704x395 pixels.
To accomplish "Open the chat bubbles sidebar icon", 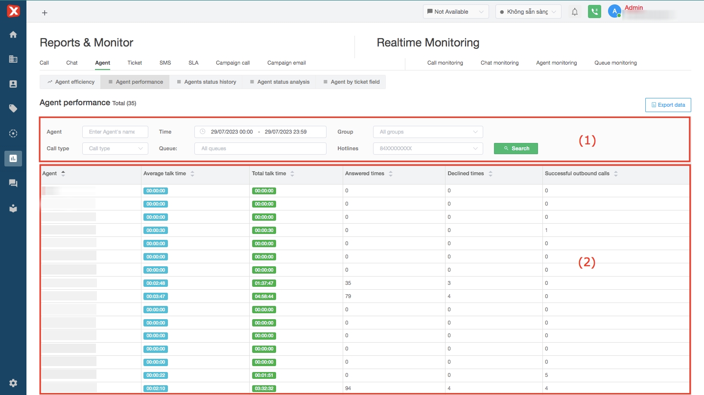I will click(x=13, y=184).
